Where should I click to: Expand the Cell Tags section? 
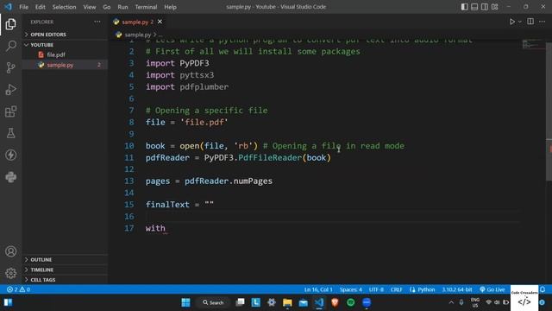(66, 280)
